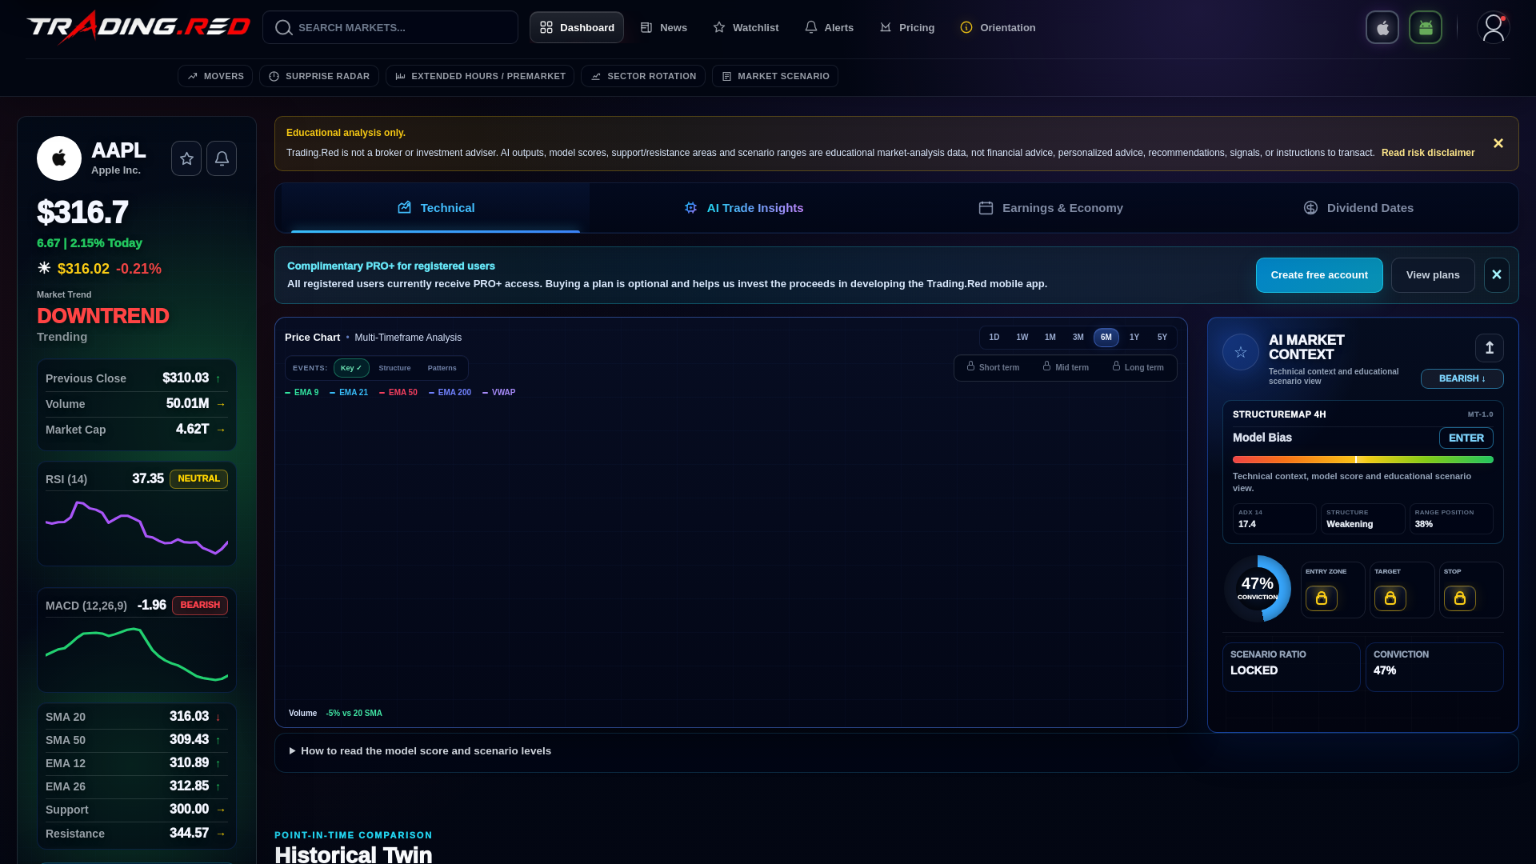
Task: Open the Watchlist
Action: coord(746,27)
